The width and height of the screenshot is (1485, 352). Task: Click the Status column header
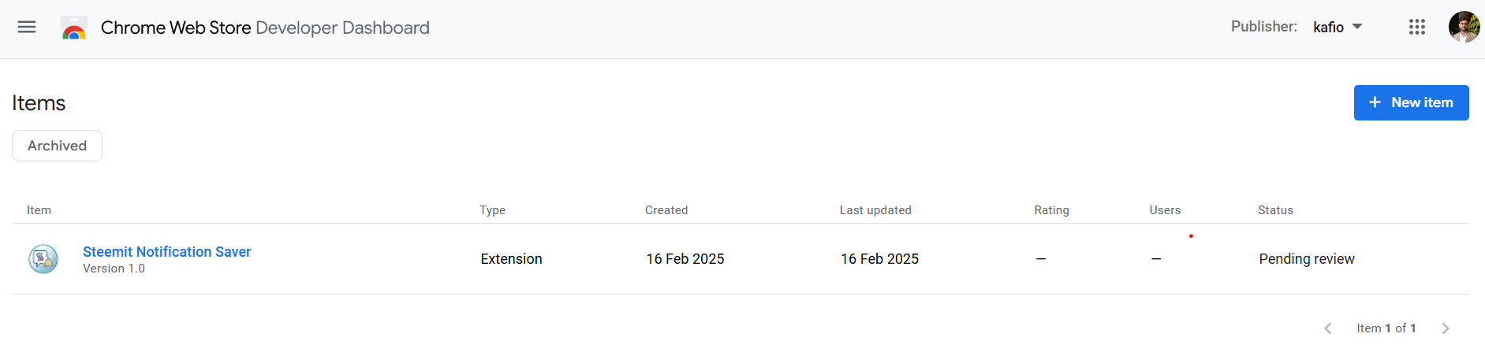(x=1275, y=210)
